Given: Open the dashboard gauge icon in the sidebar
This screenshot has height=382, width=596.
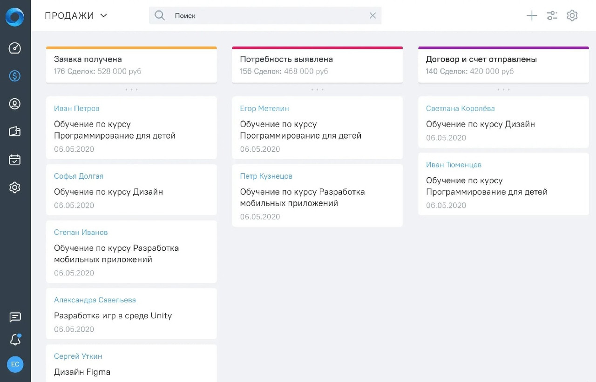Looking at the screenshot, I should 15,48.
